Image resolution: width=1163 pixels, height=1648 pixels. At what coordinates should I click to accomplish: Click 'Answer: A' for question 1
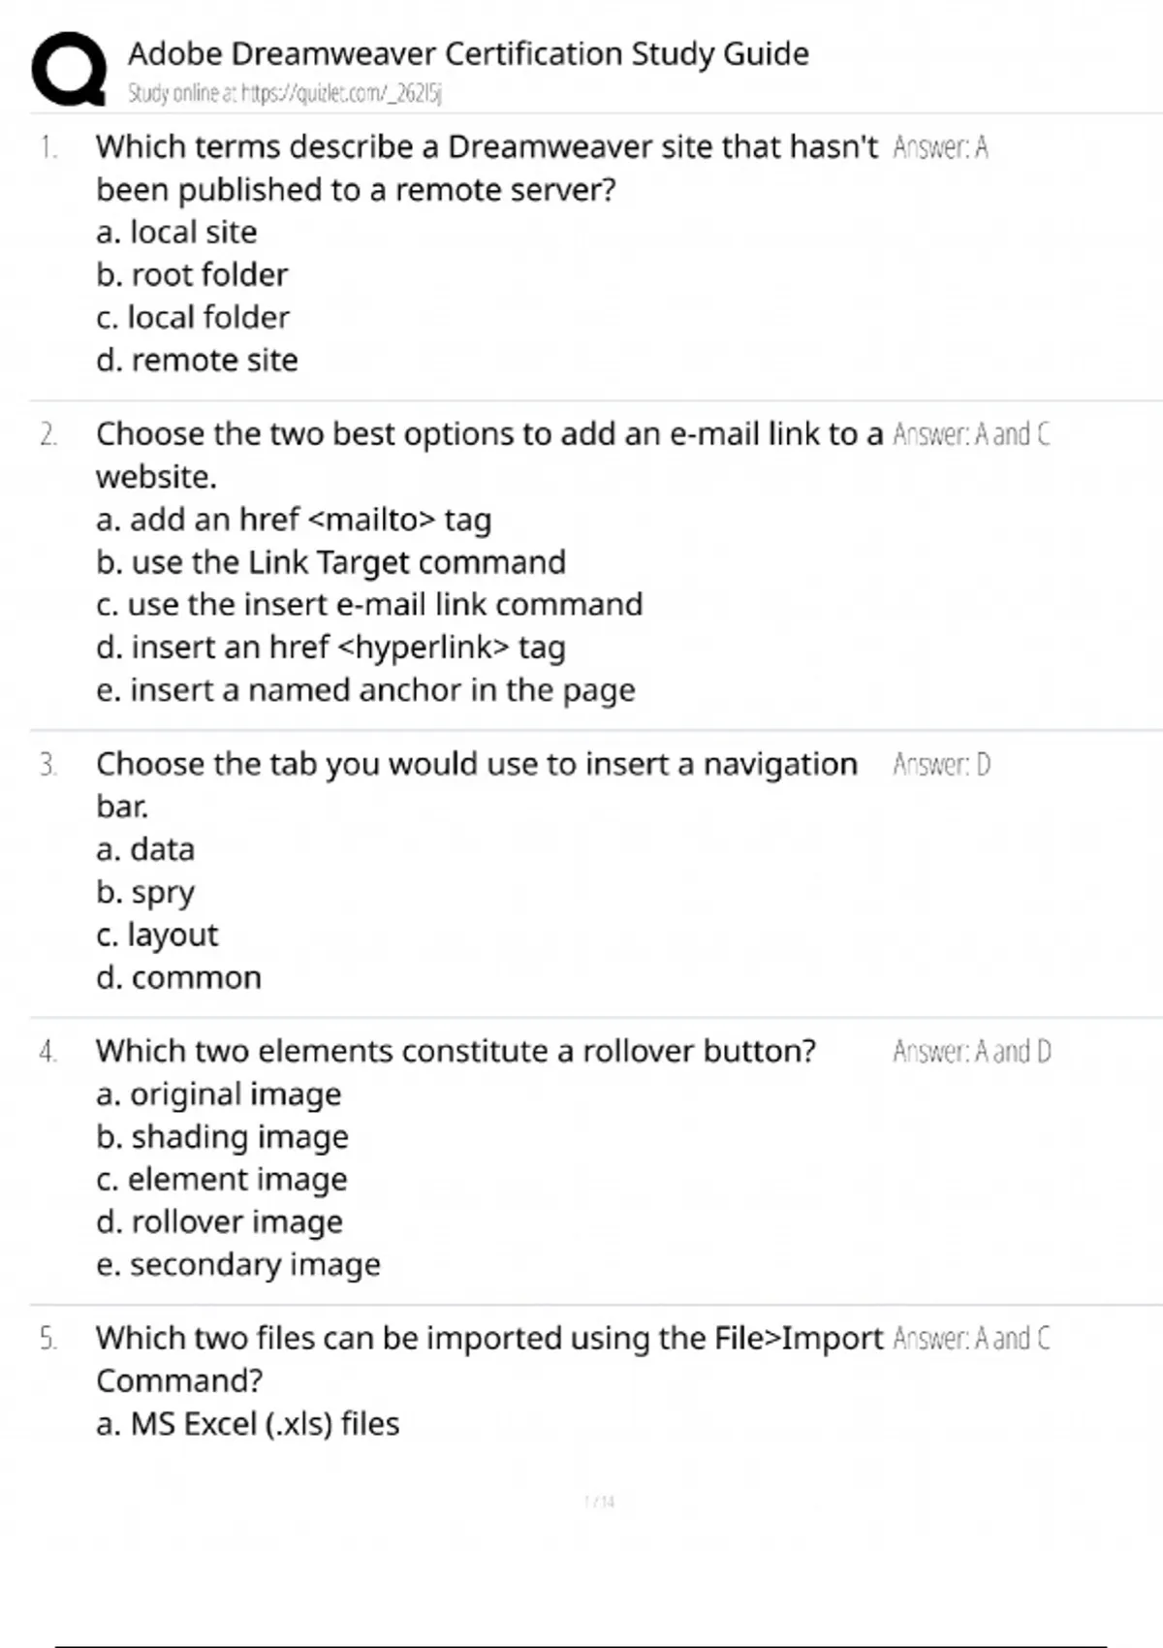(x=939, y=147)
